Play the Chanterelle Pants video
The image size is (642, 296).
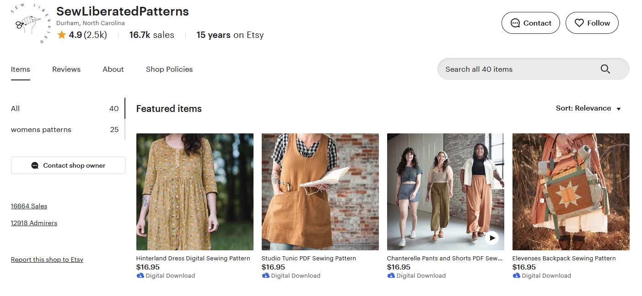pyautogui.click(x=491, y=238)
